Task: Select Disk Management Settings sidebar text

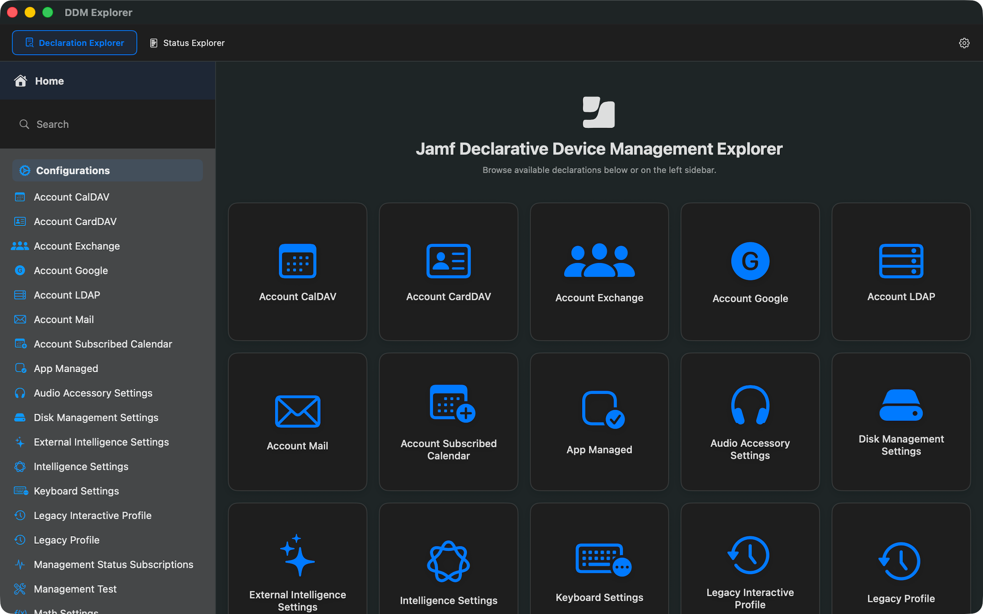Action: point(96,418)
